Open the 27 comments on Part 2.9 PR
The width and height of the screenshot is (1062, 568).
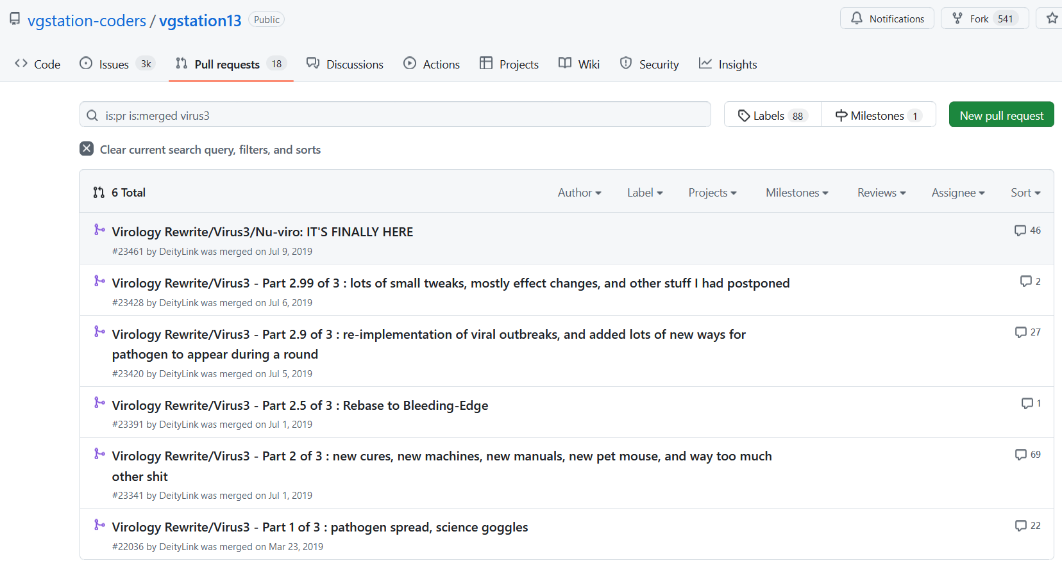(1028, 332)
